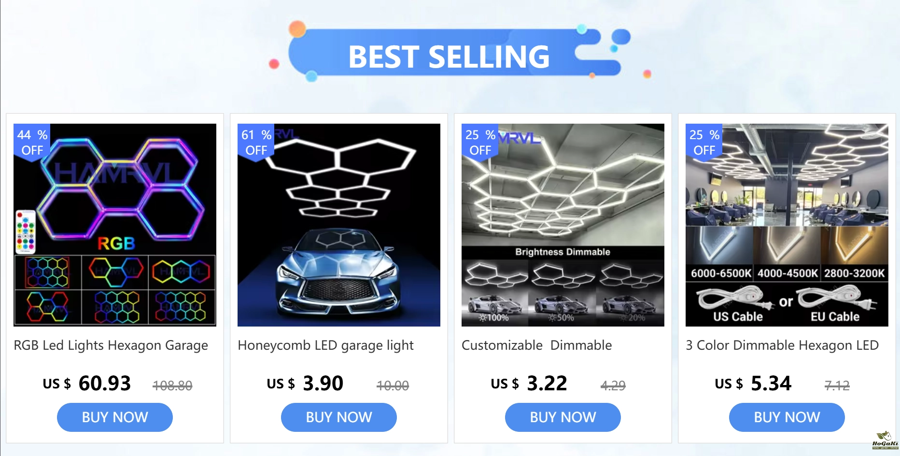Screen dimensions: 900x456
Task: Click the BEST SELLING banner
Action: (x=450, y=53)
